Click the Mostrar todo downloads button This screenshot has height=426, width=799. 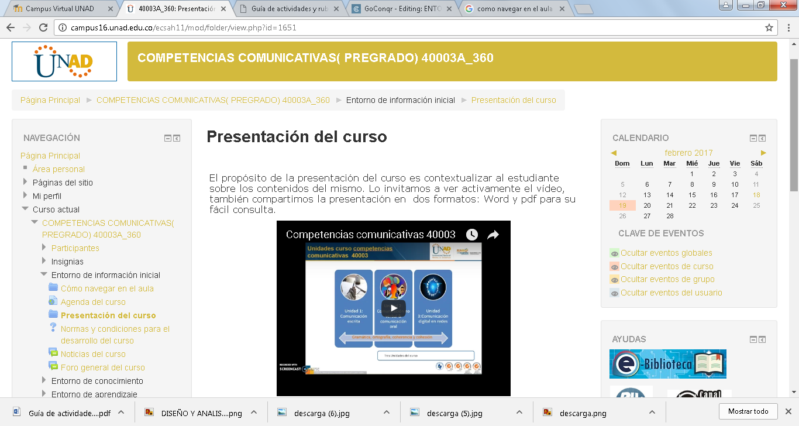click(x=748, y=411)
